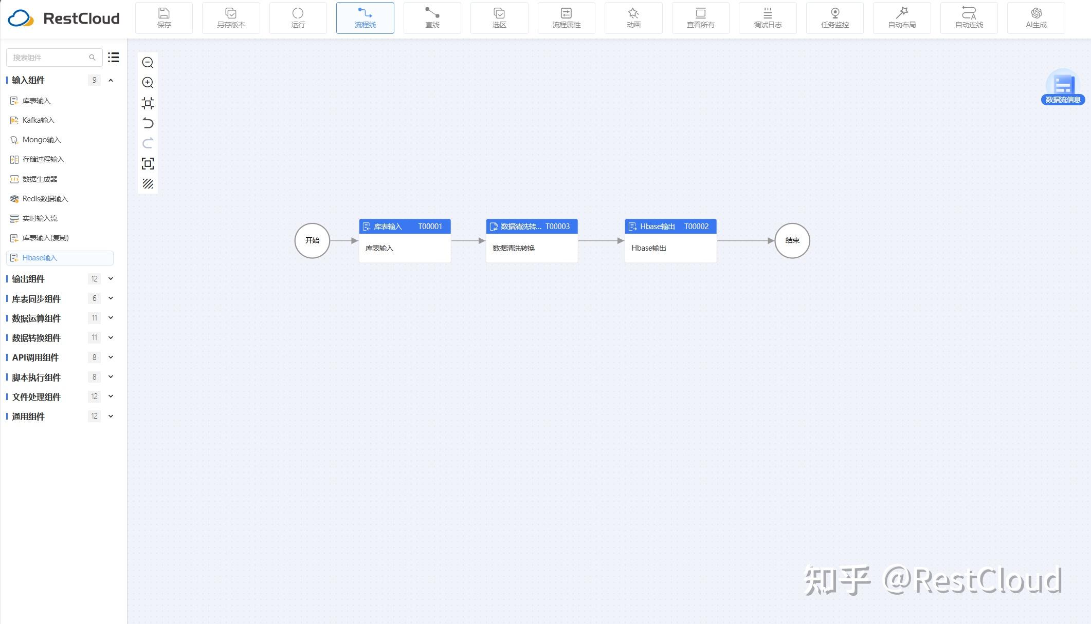The width and height of the screenshot is (1091, 624).
Task: Open the AI生成 generator
Action: (1035, 17)
